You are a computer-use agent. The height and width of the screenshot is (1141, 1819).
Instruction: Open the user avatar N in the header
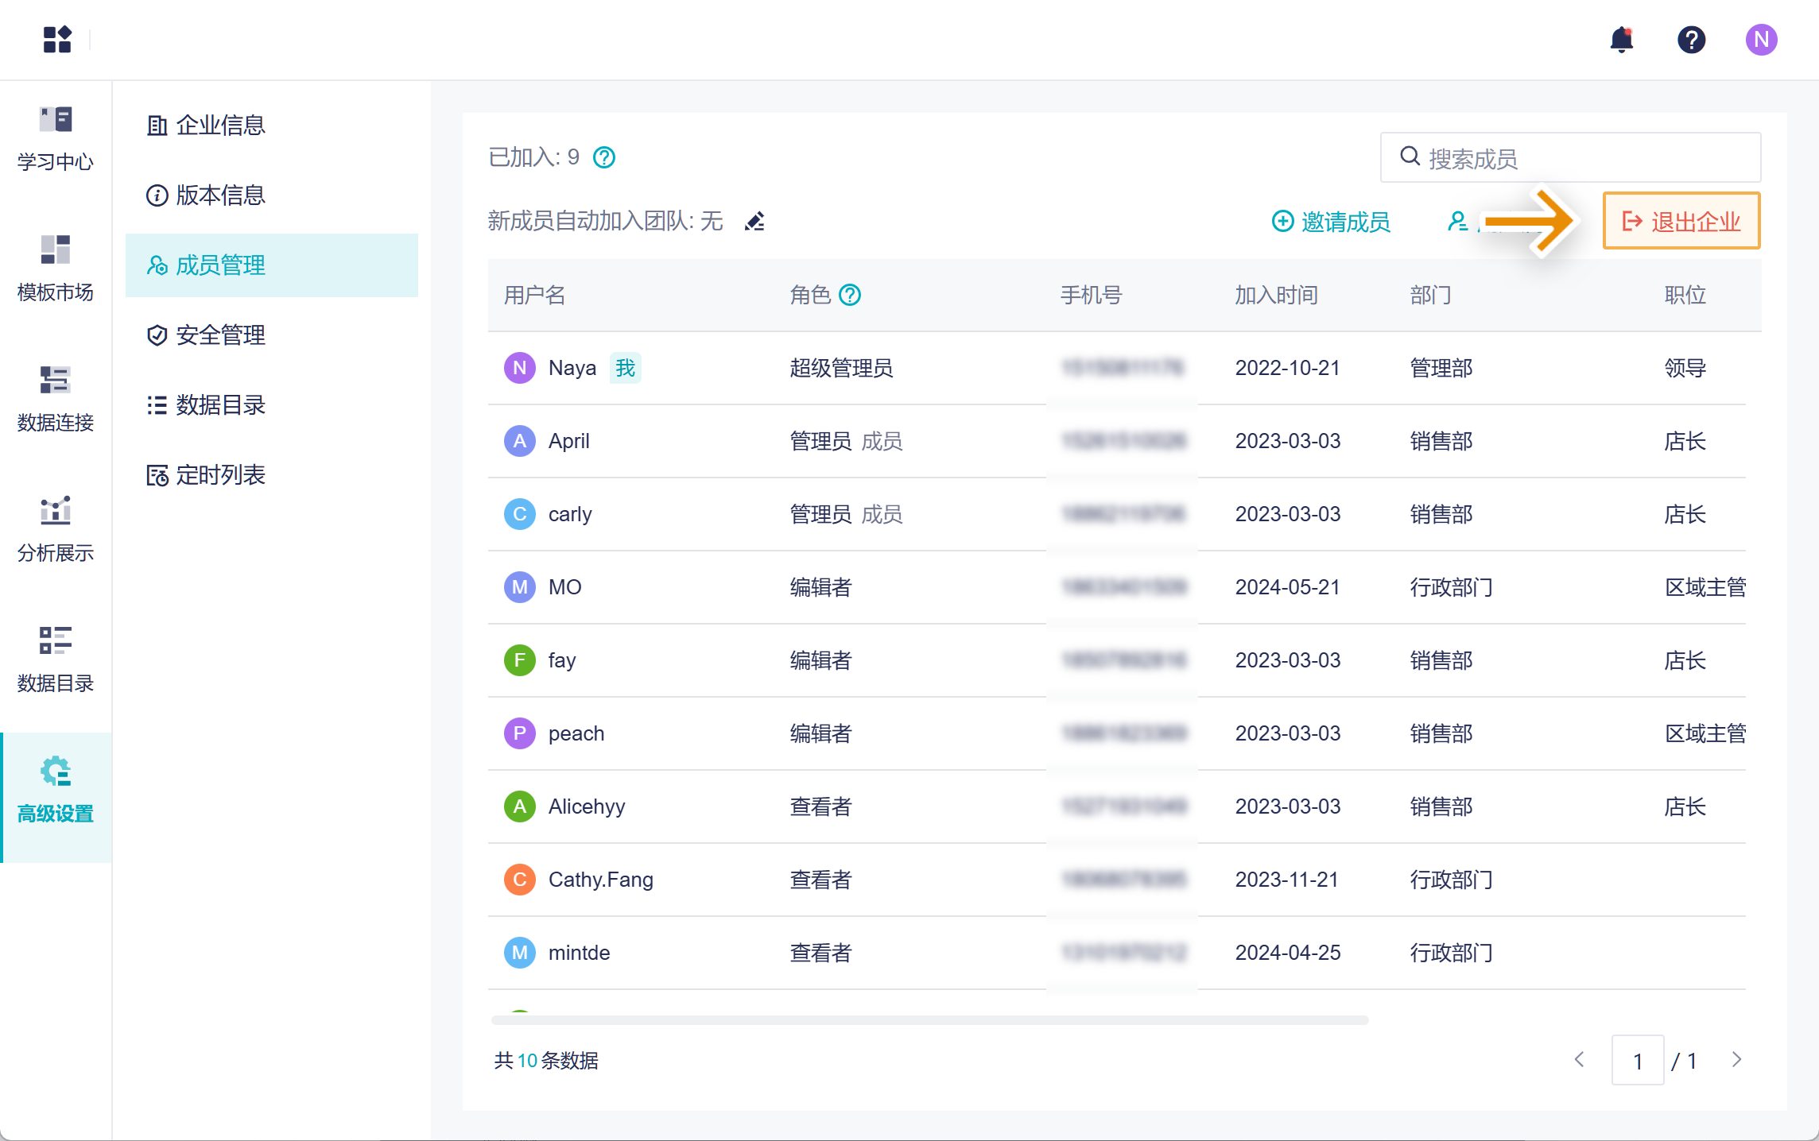1761,40
